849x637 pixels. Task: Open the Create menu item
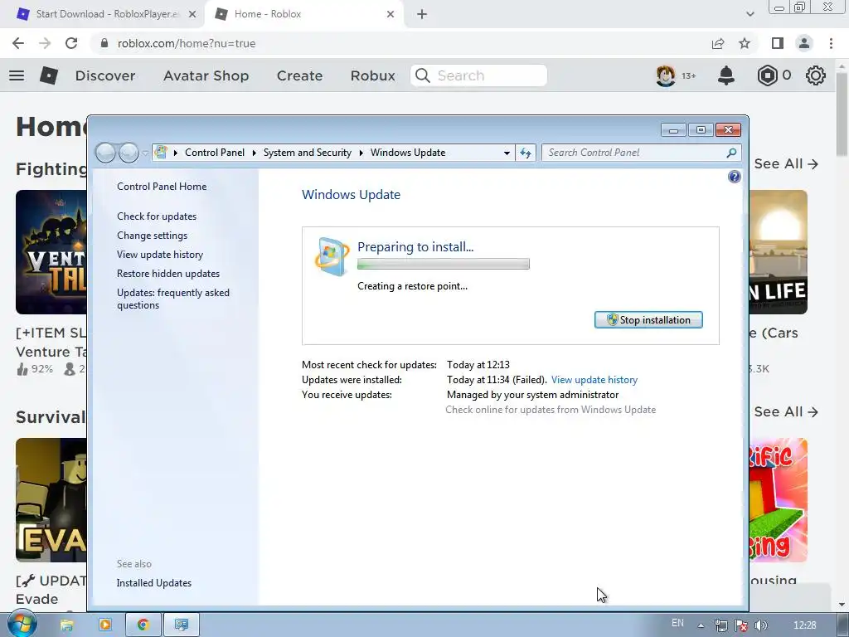299,75
